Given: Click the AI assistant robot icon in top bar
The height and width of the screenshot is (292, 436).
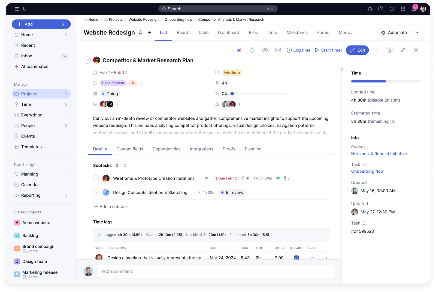Looking at the screenshot, I should click(x=370, y=9).
